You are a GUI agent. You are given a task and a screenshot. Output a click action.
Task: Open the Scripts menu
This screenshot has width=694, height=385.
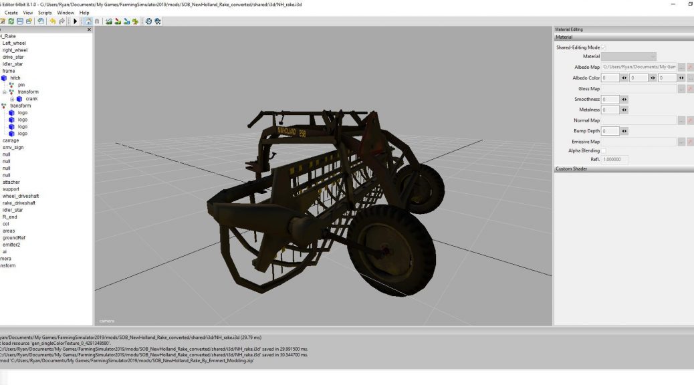click(x=45, y=12)
